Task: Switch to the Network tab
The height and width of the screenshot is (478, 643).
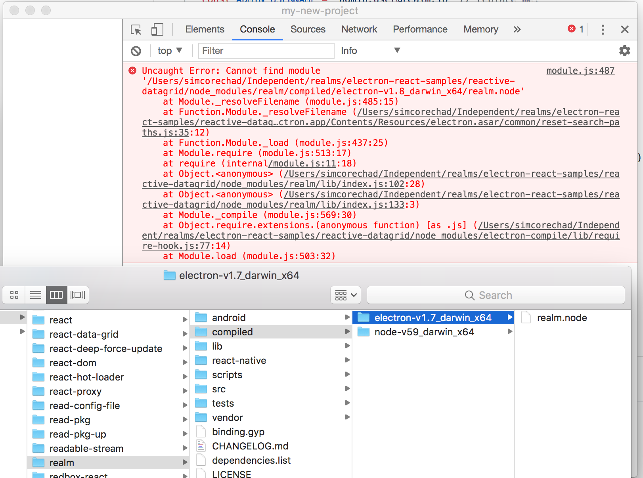Action: point(359,29)
